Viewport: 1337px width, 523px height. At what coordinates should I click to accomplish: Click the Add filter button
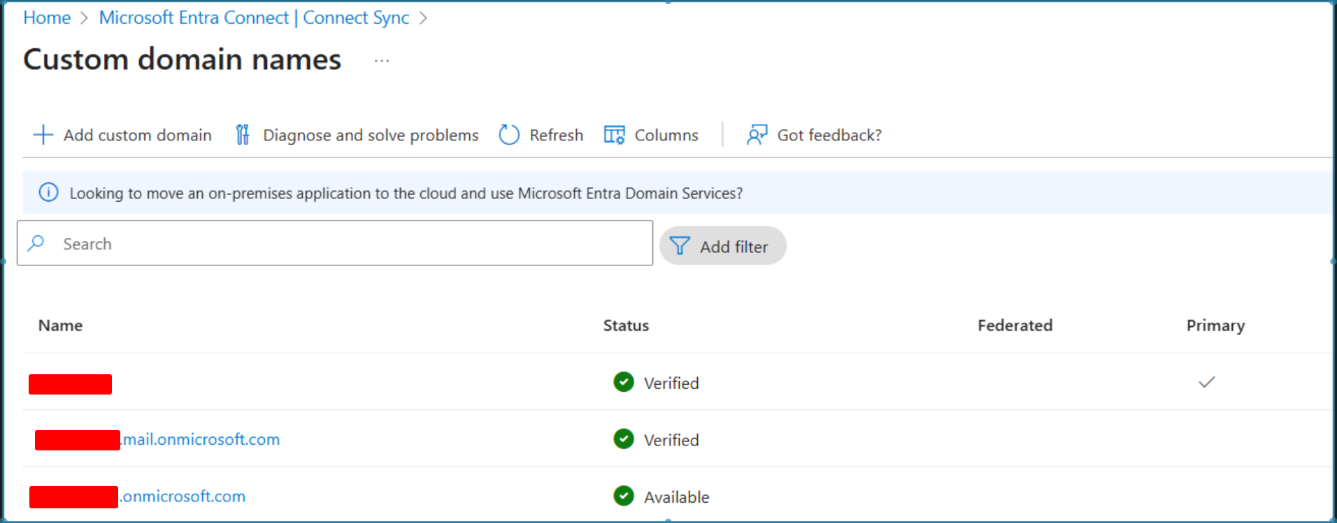pos(722,246)
